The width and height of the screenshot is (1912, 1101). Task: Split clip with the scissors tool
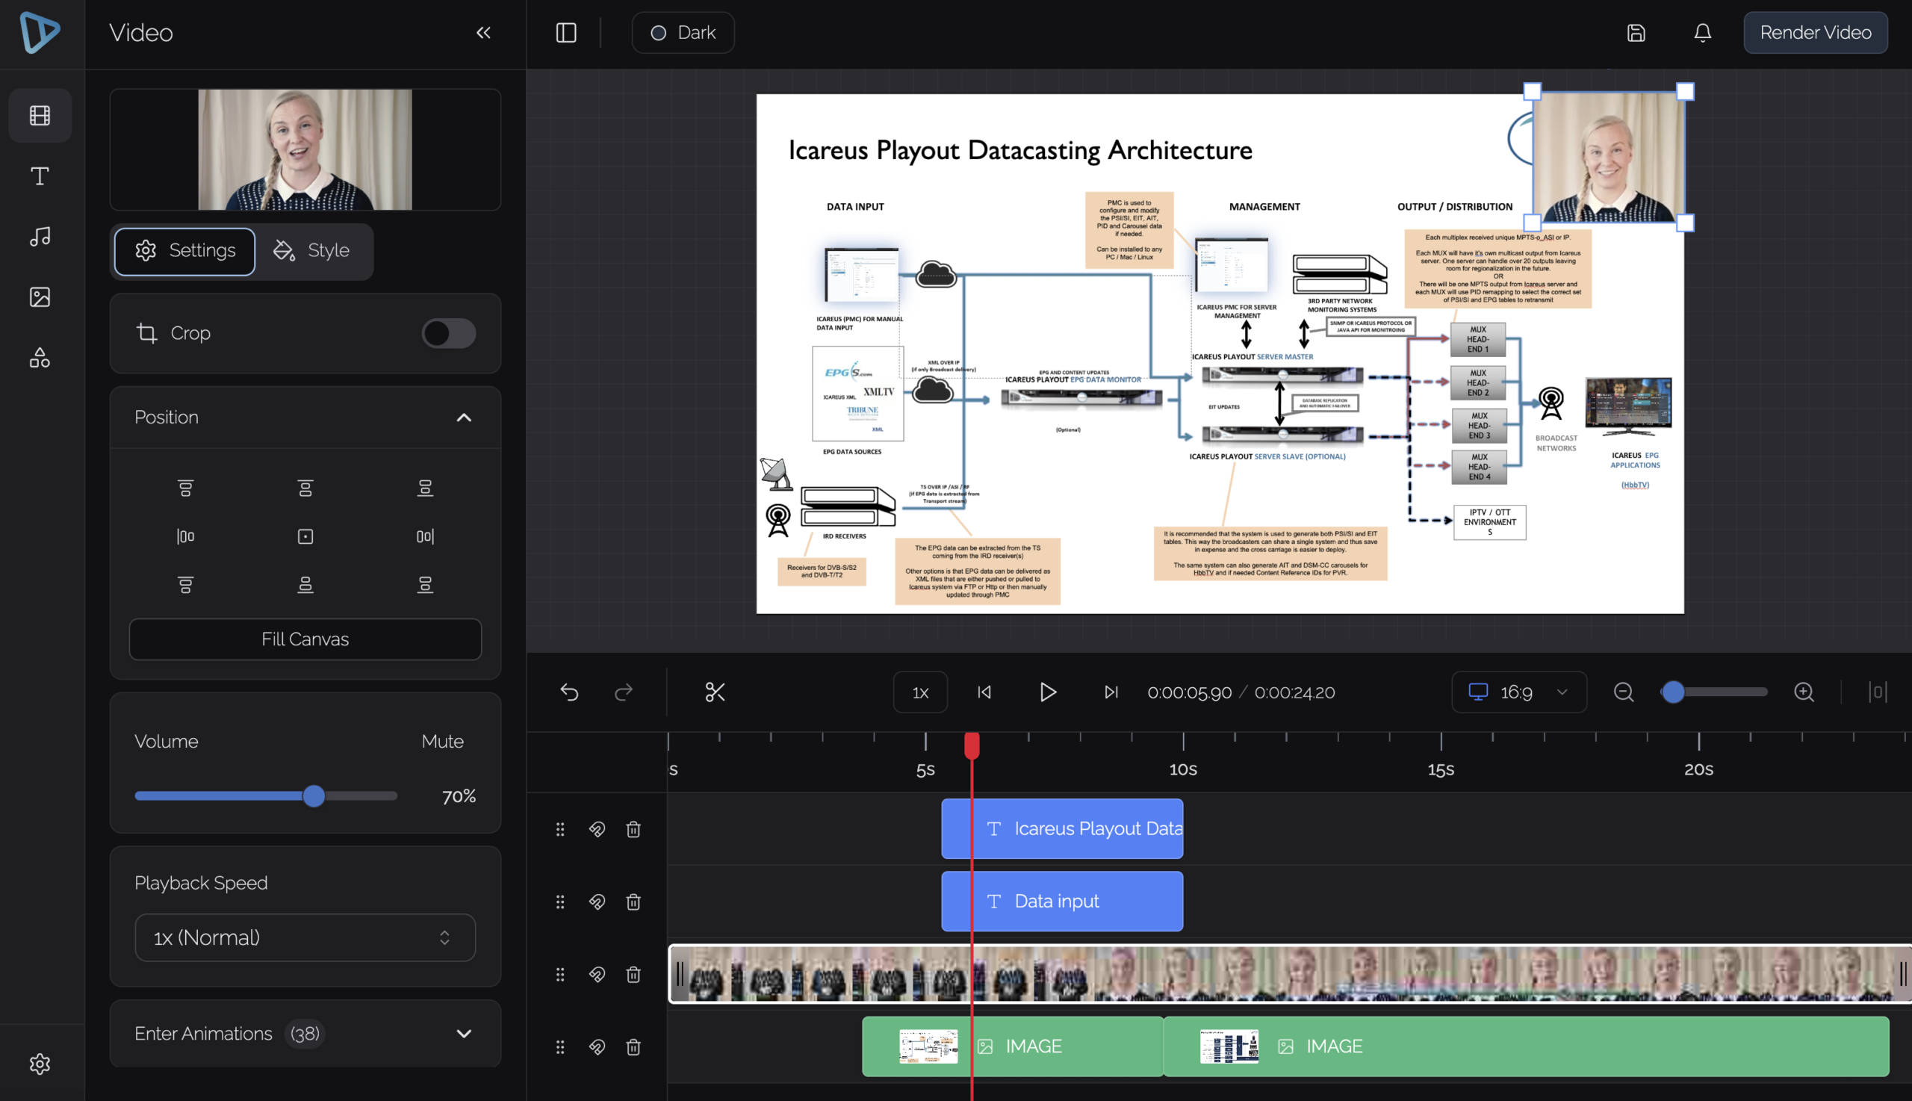tap(716, 692)
